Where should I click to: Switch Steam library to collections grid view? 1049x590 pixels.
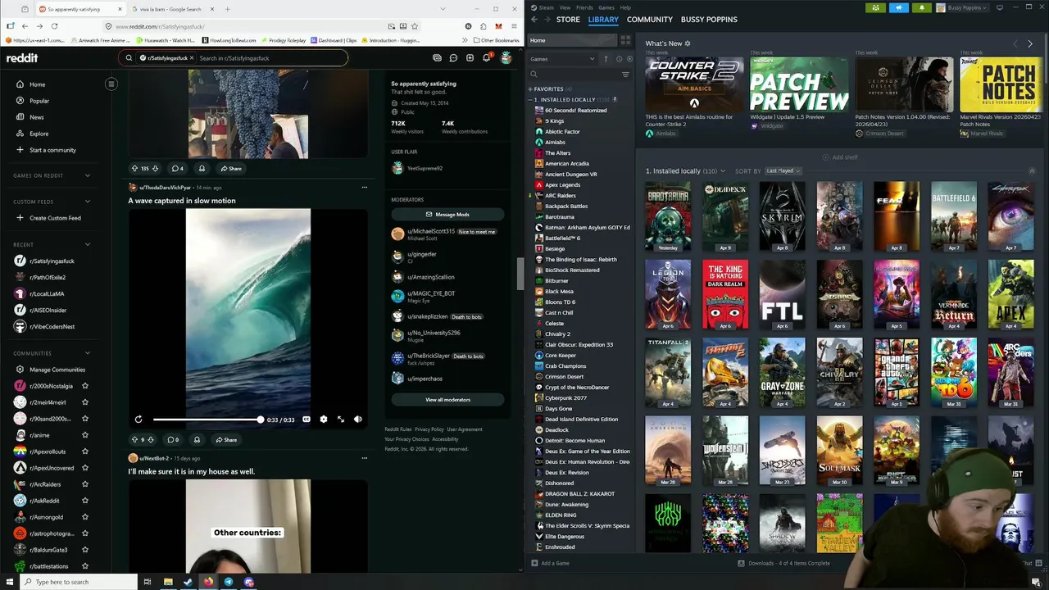(625, 40)
